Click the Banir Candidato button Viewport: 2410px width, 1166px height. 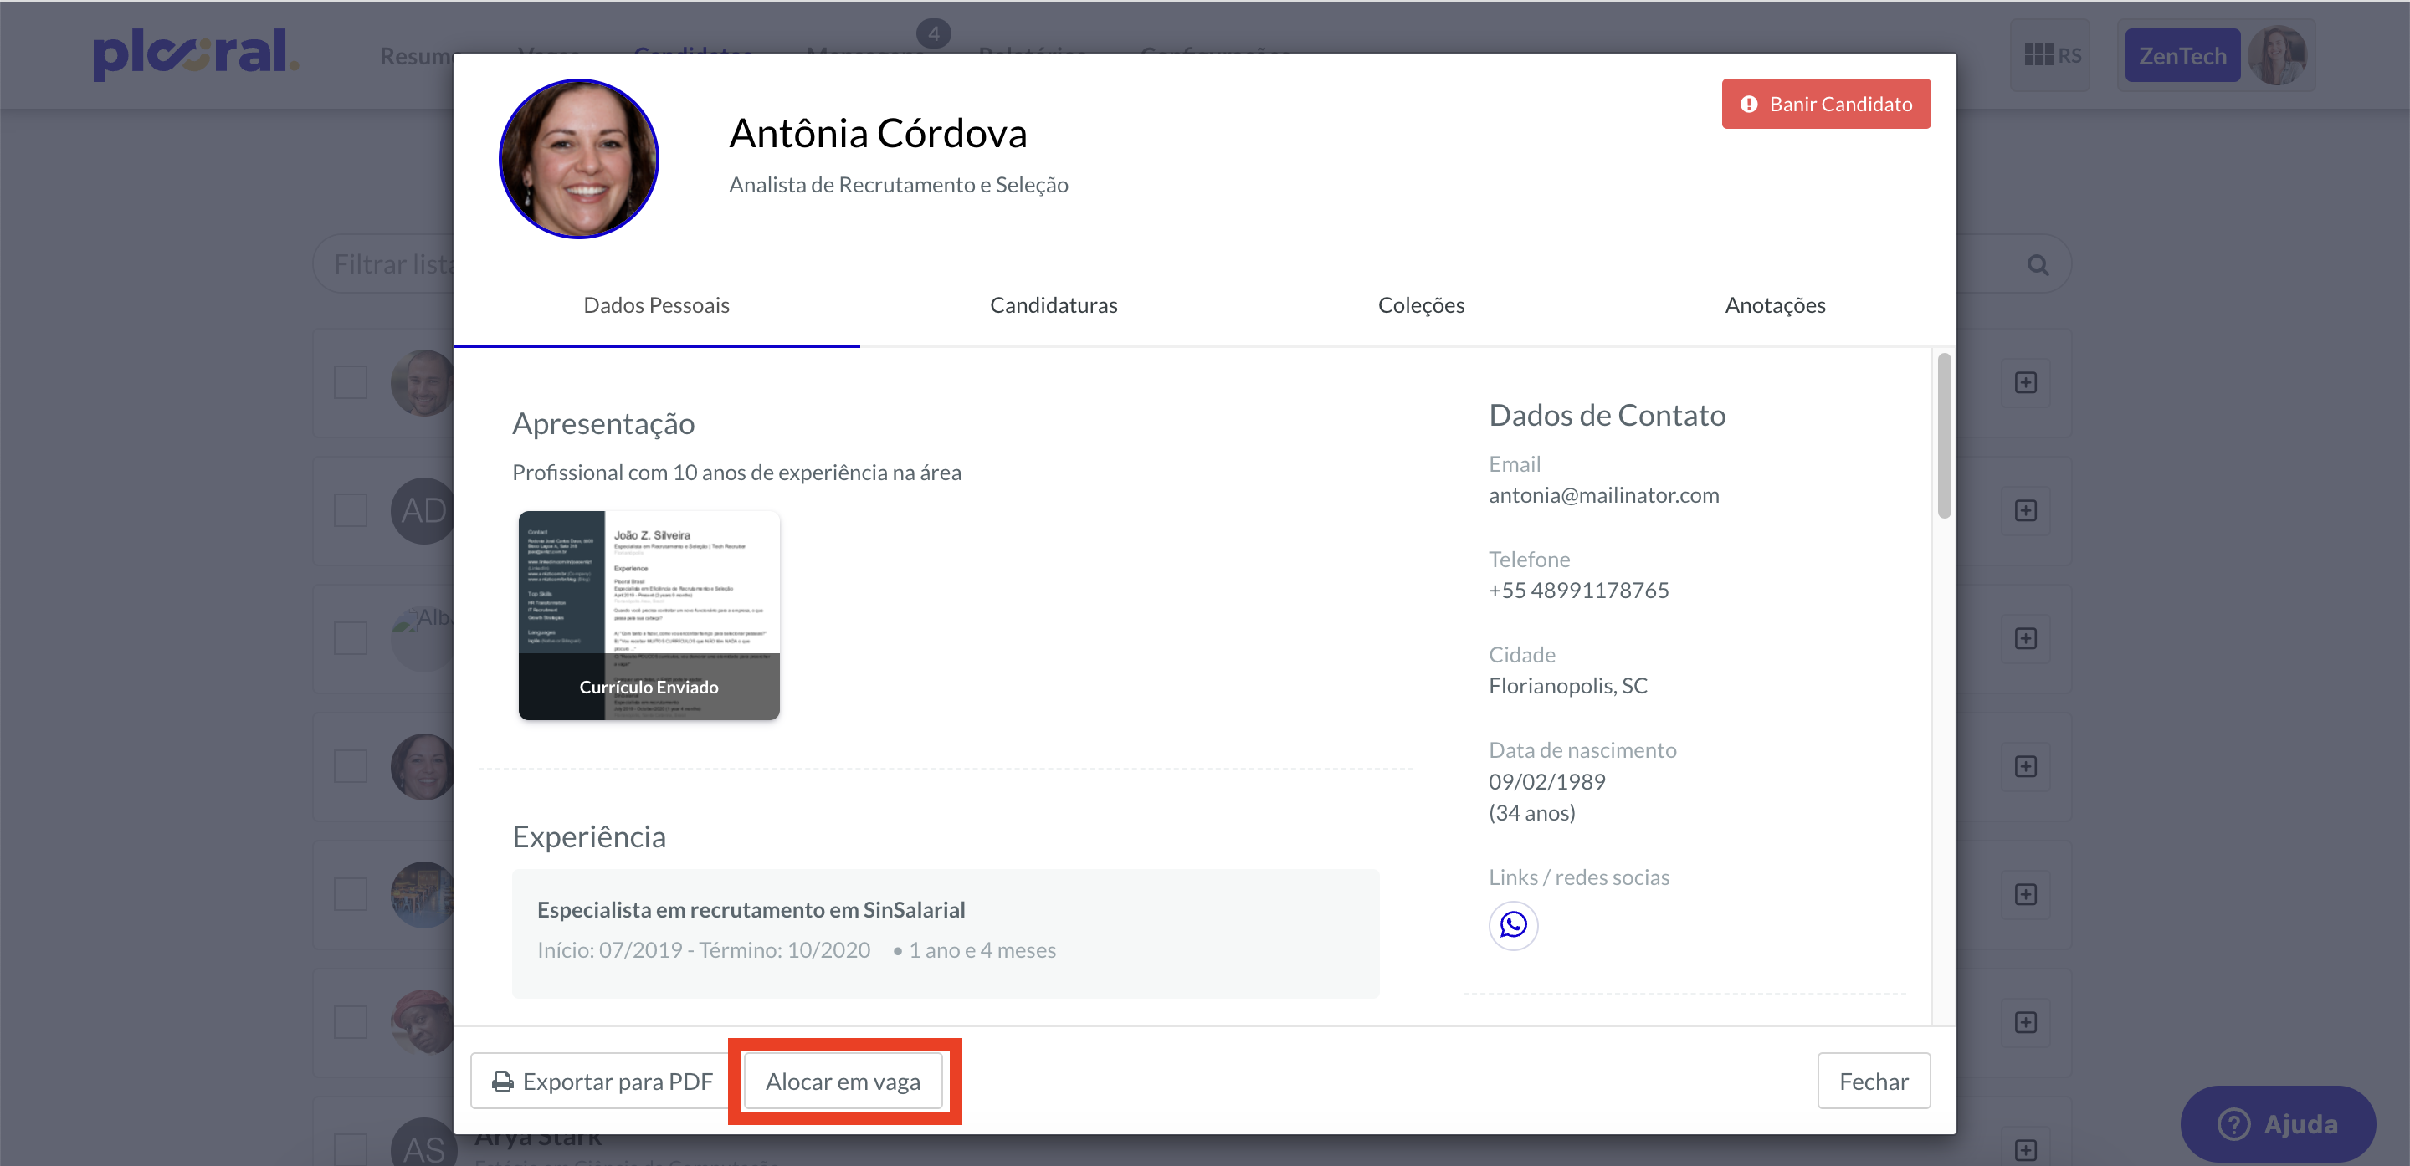coord(1825,104)
